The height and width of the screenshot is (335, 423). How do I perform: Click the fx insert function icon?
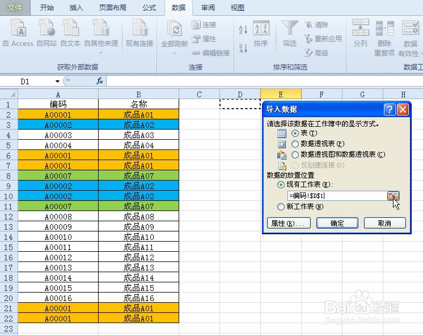[x=100, y=81]
